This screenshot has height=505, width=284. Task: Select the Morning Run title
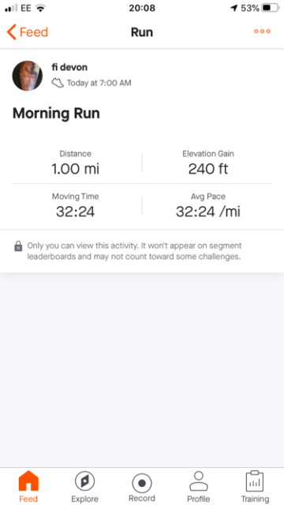tap(56, 114)
